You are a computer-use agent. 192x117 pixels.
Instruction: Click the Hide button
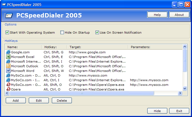tap(157, 111)
